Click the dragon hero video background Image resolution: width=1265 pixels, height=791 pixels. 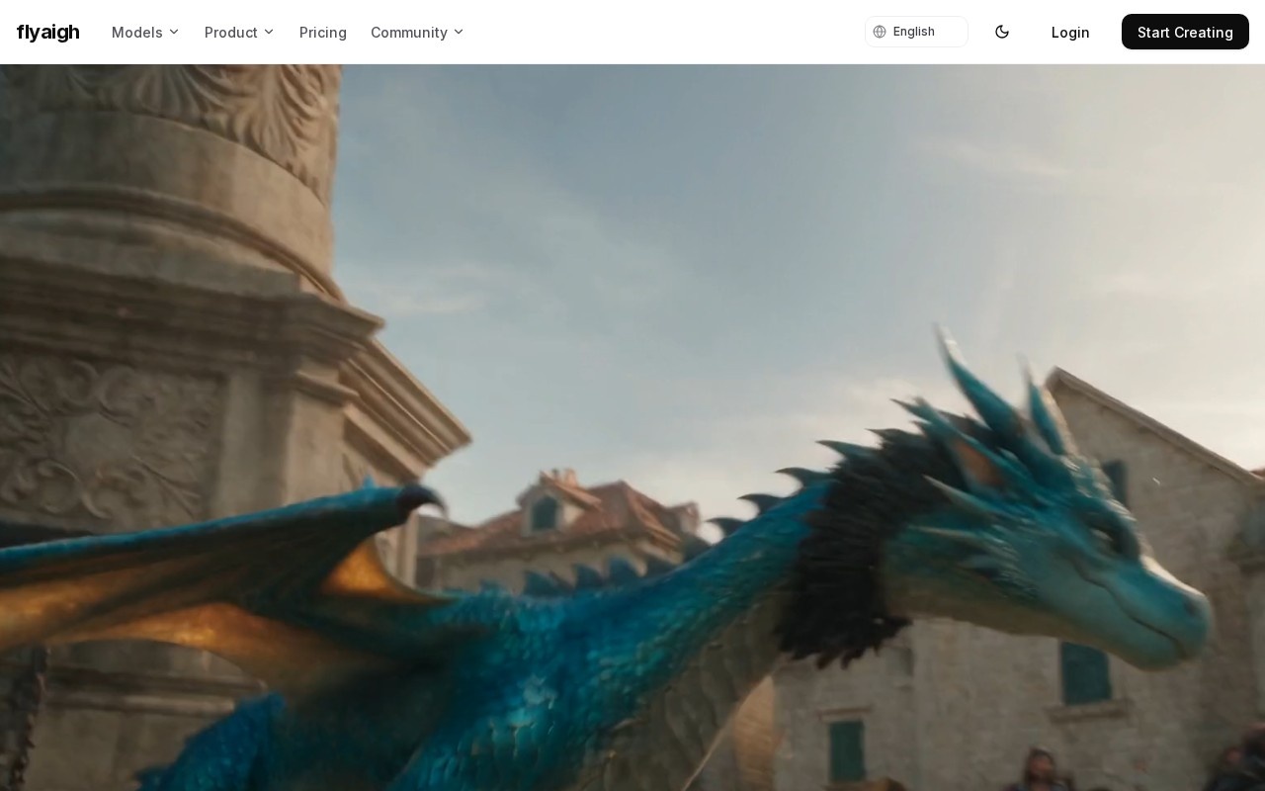click(632, 427)
